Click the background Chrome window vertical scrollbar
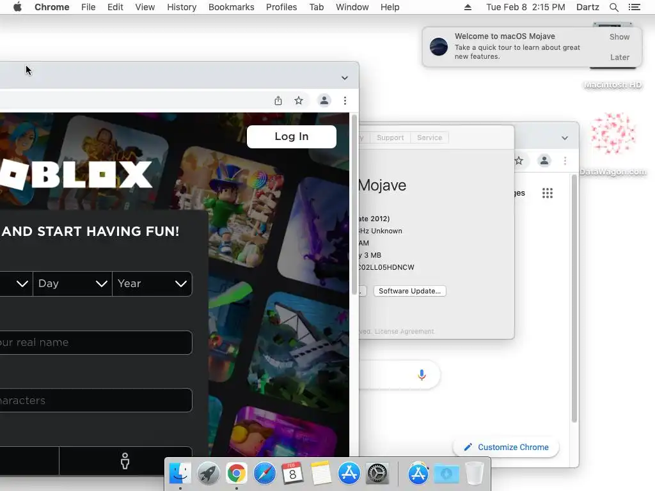This screenshot has width=655, height=491. (574, 299)
